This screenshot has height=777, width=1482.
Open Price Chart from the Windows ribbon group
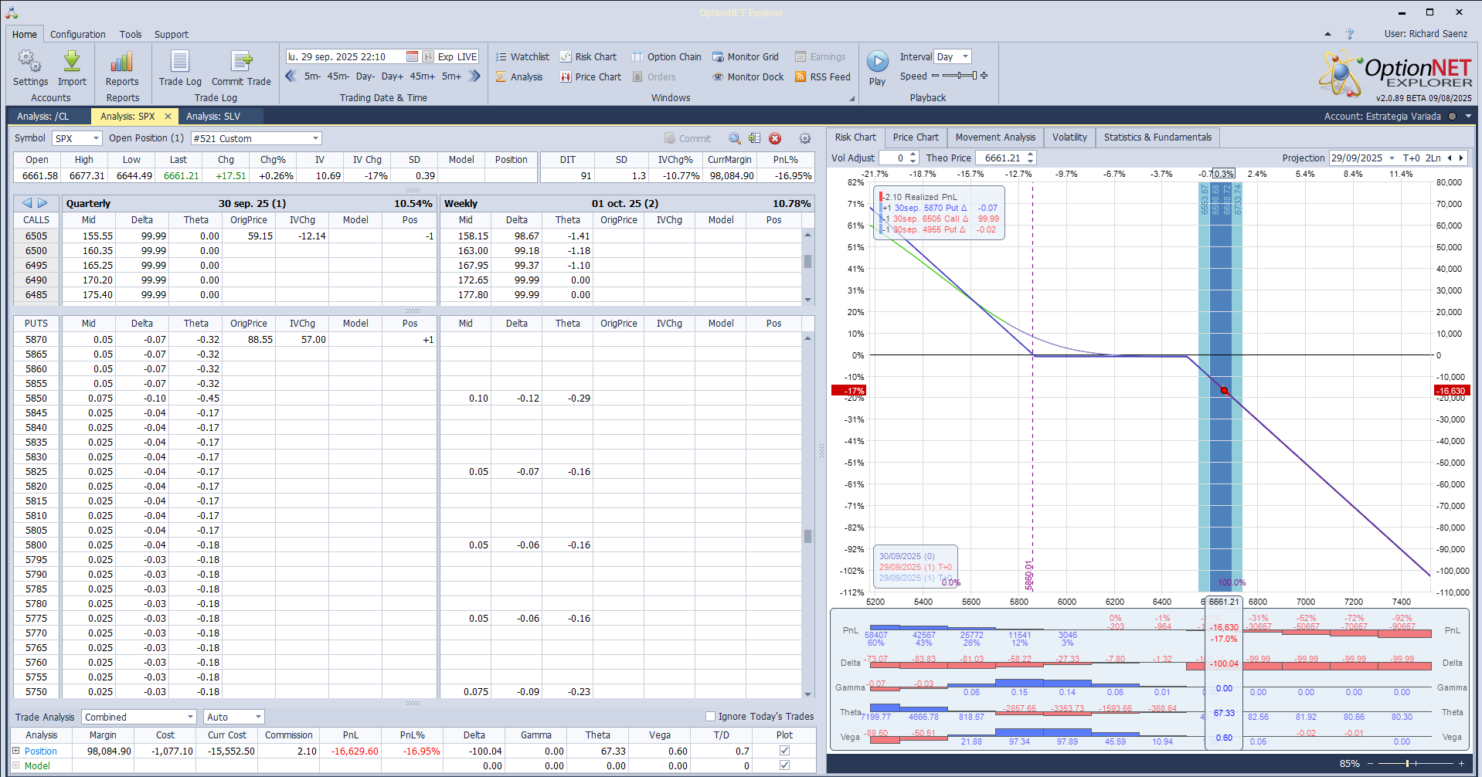591,76
